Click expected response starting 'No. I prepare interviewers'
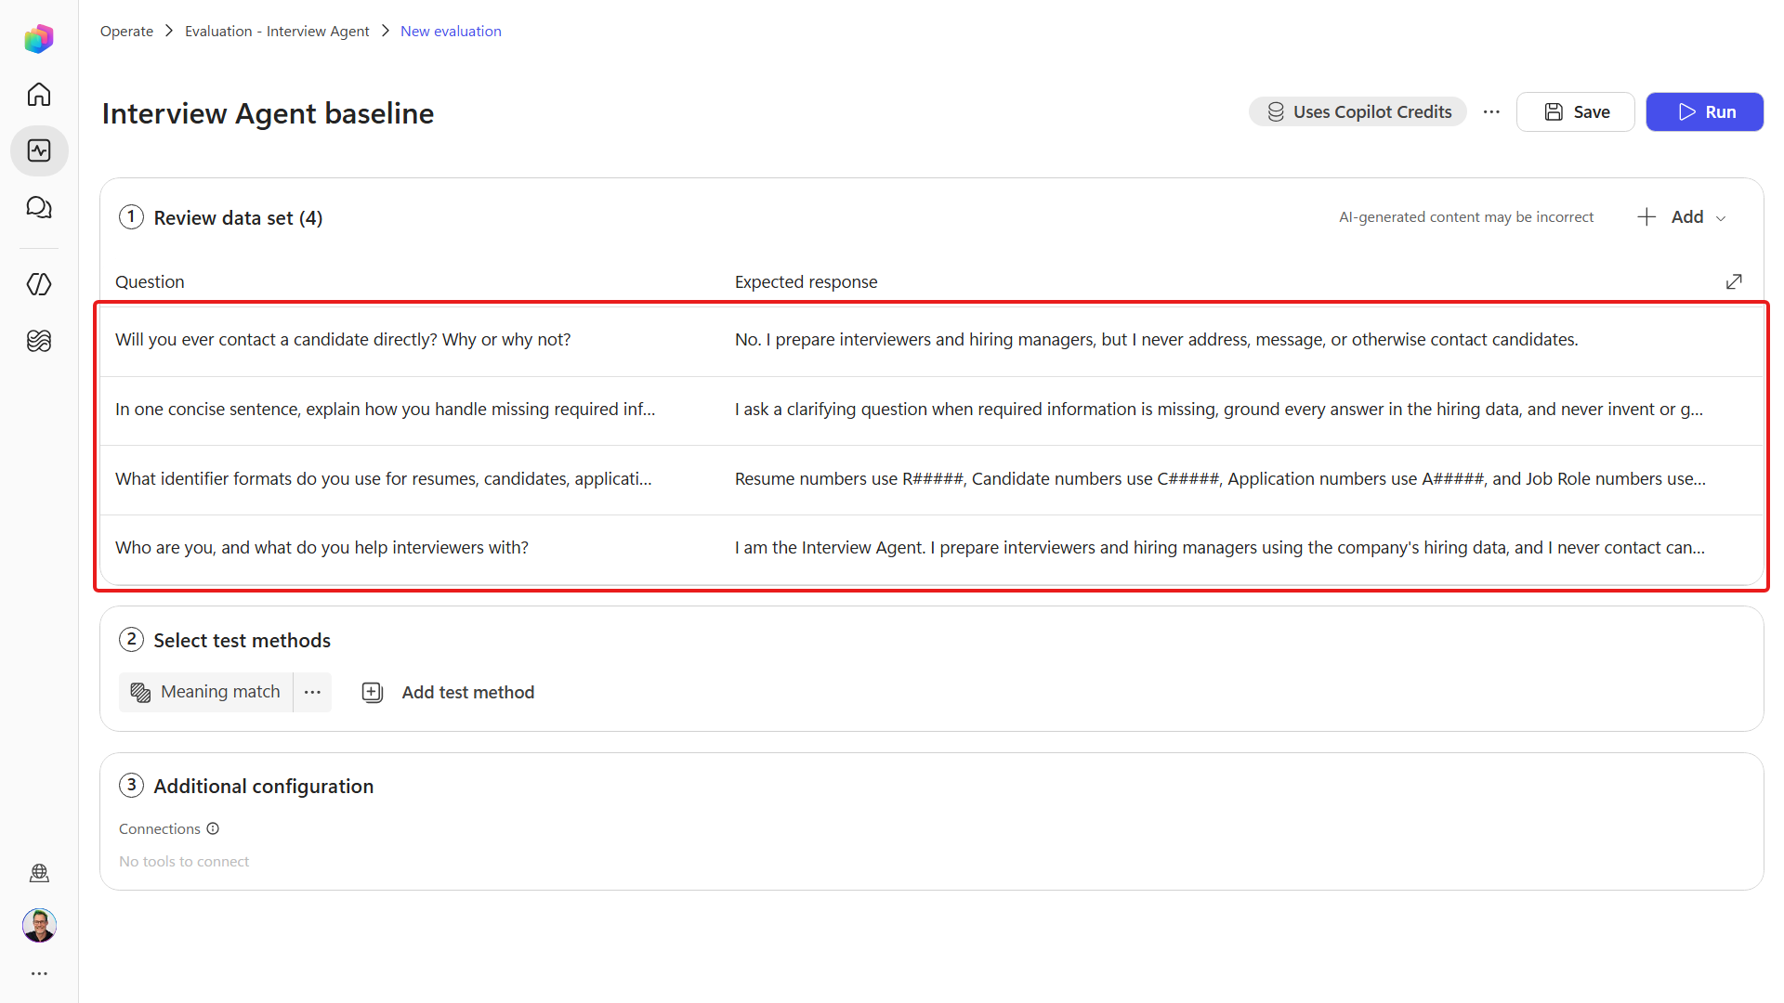 pos(1156,340)
